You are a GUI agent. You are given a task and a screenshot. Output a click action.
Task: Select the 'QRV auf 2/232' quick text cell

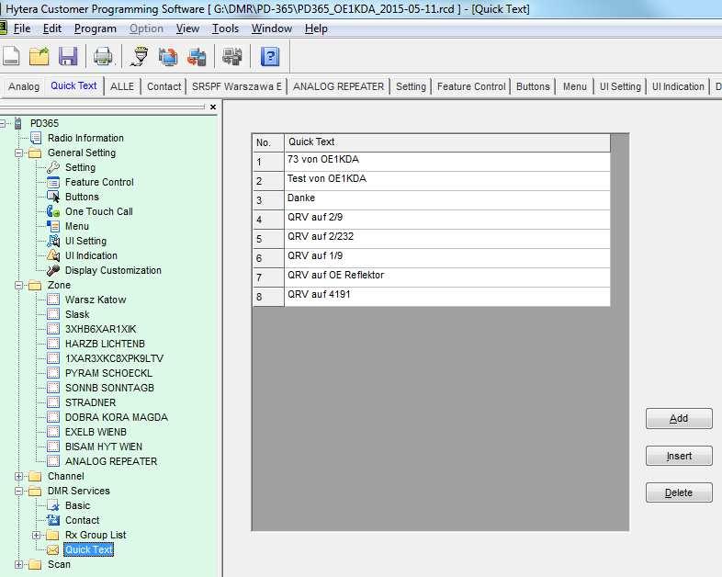[447, 239]
